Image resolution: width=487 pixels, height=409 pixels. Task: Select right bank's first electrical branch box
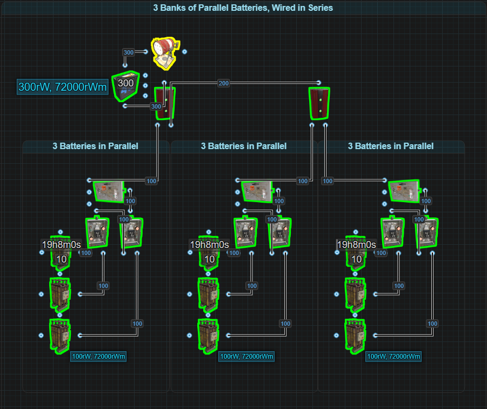click(392, 232)
